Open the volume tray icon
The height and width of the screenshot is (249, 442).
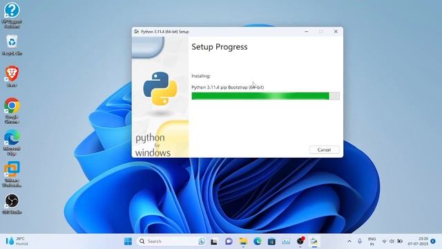pyautogui.click(x=392, y=241)
